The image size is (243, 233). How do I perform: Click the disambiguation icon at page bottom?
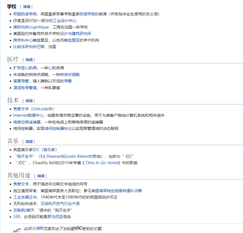point(17,230)
